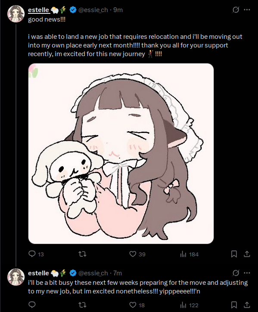Screen dimensions: 258x312
Task: Share the second post
Action: coord(247,305)
